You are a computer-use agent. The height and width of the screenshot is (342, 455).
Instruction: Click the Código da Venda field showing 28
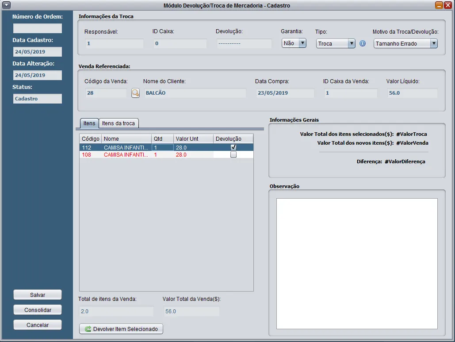point(106,93)
